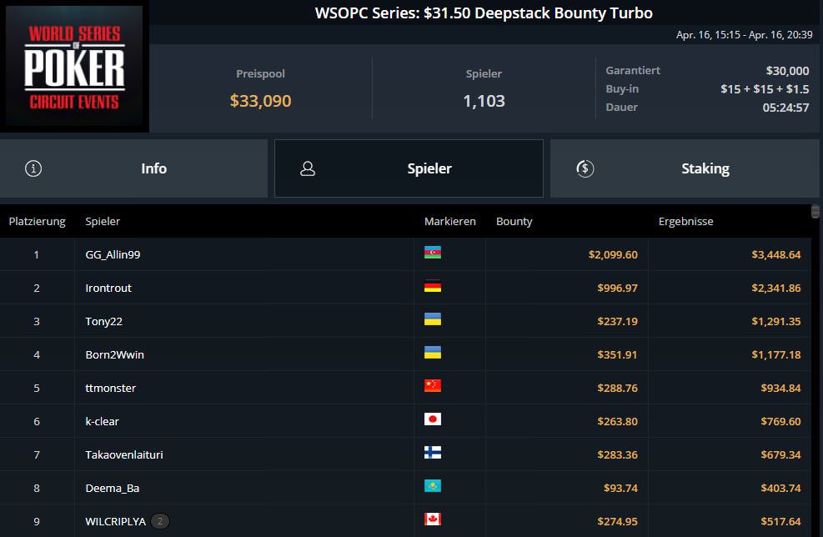This screenshot has width=823, height=537.
Task: Click the Ergebnisse column header
Action: click(x=685, y=222)
